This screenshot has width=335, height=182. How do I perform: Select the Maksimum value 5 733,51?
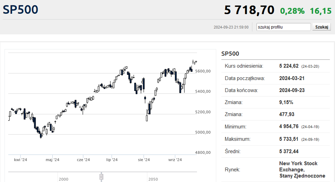pyautogui.click(x=289, y=139)
